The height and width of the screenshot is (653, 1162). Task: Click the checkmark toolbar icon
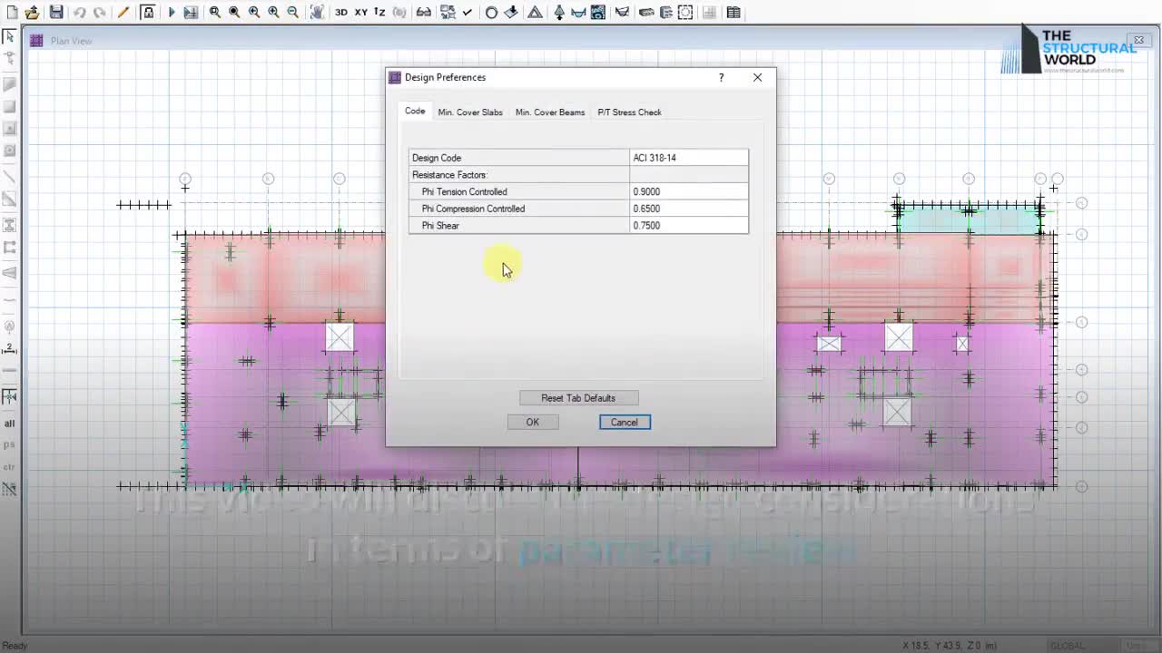(x=467, y=13)
